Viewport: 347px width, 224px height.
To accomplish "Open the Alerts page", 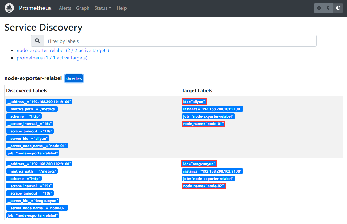I will (65, 8).
